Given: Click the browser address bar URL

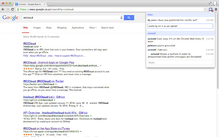Looking at the screenshot, I should pyautogui.click(x=47, y=9).
